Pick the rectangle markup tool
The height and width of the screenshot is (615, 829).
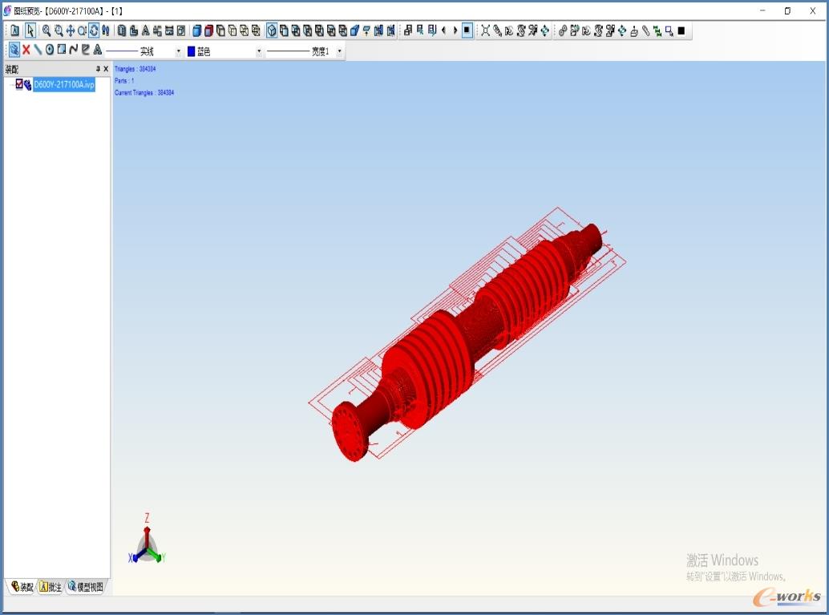pyautogui.click(x=61, y=49)
